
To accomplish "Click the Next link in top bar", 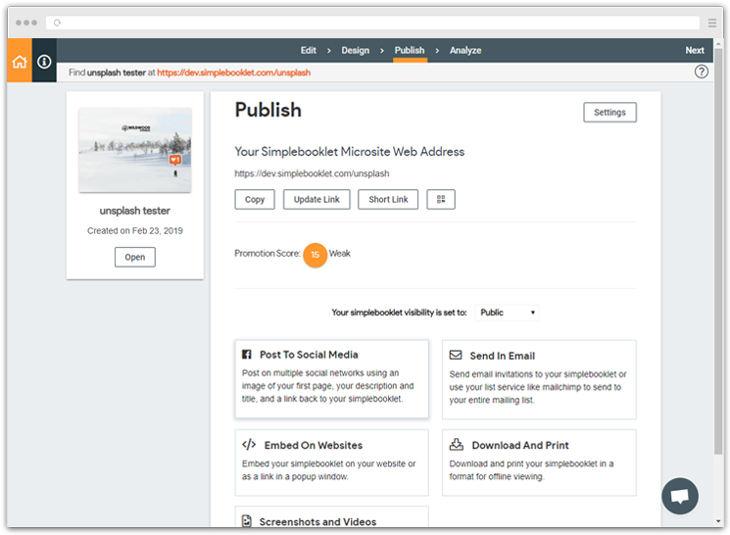I will pyautogui.click(x=694, y=50).
